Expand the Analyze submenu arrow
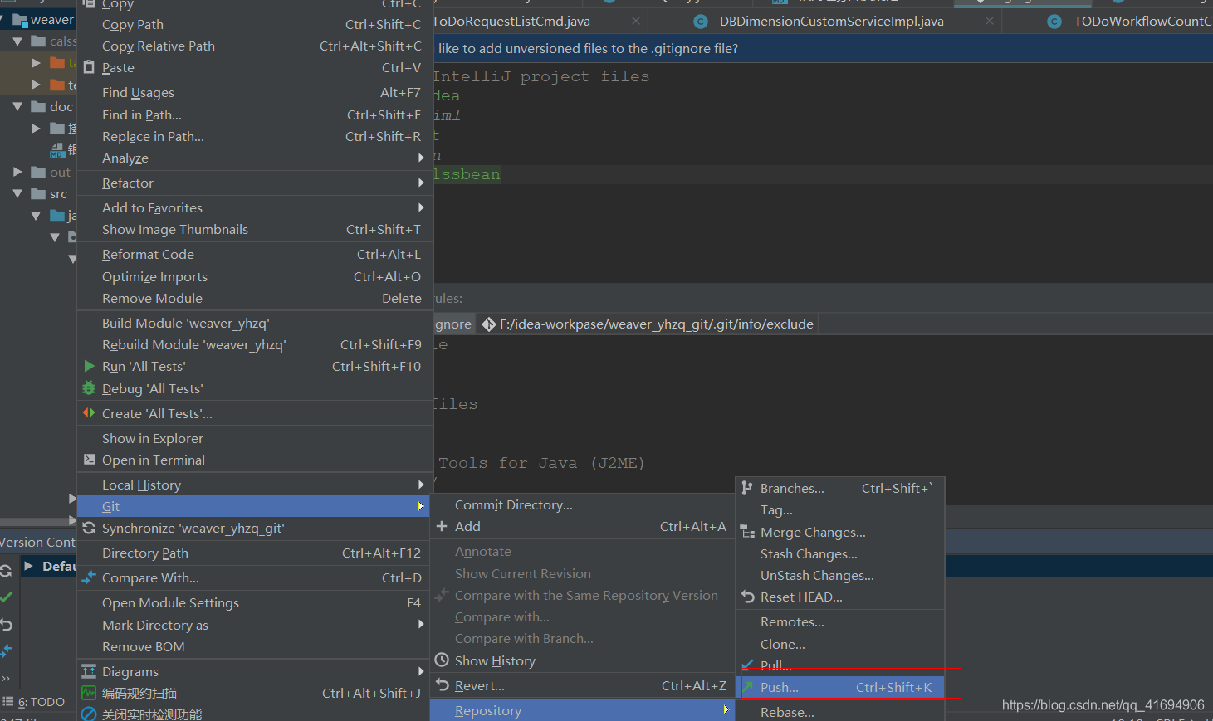This screenshot has height=721, width=1213. tap(421, 158)
